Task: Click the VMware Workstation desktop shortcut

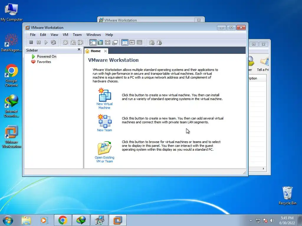Action: [x=12, y=137]
